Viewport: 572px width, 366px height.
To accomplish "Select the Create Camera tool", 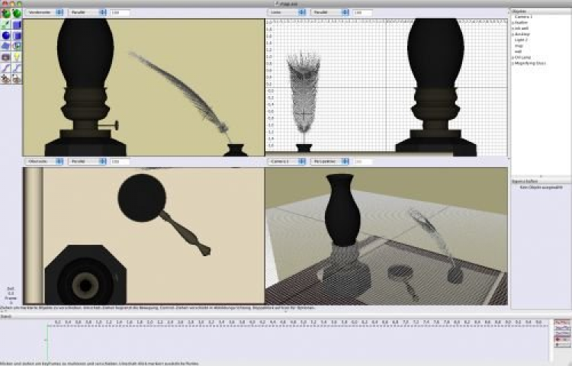I will [x=6, y=57].
